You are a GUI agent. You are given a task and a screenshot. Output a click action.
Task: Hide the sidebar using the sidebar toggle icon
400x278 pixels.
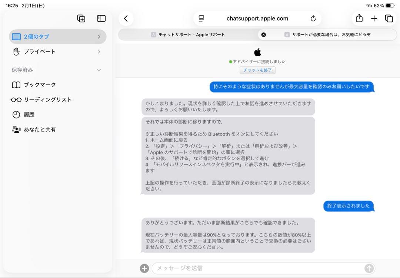[101, 18]
